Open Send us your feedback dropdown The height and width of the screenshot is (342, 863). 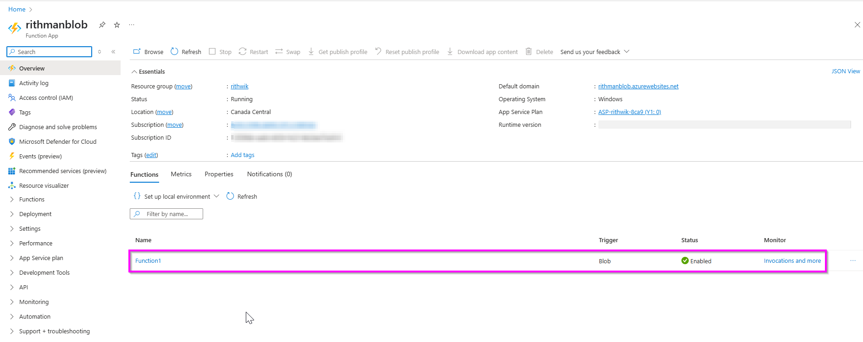coord(595,52)
